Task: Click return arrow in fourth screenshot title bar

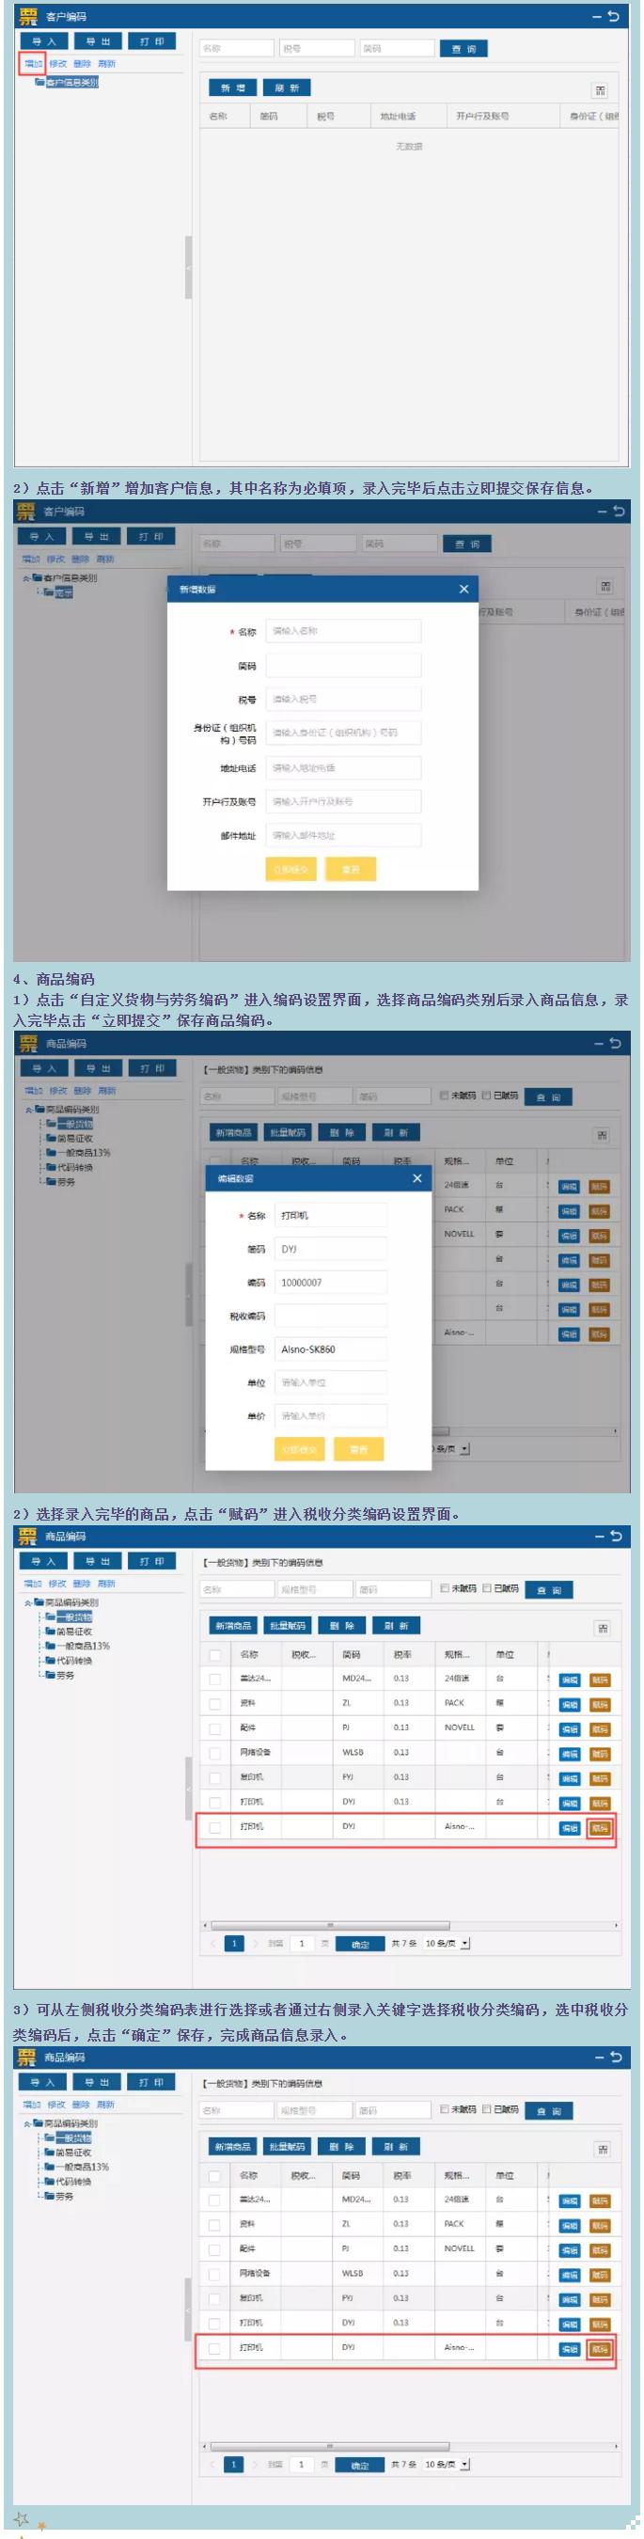Action: click(x=616, y=1536)
